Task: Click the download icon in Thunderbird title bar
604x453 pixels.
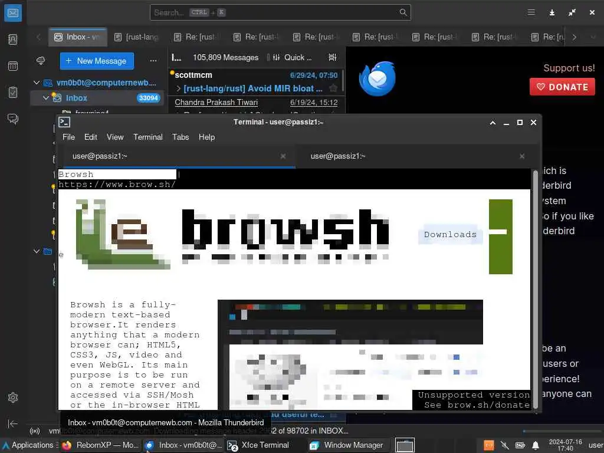Action: point(552,13)
